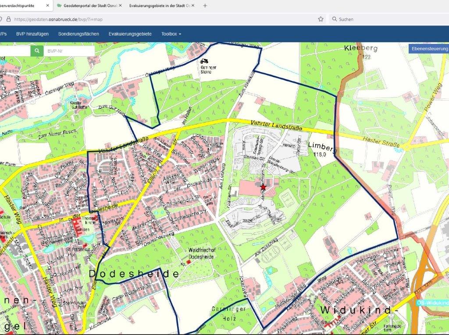Viewport: 449px width, 335px height.
Task: Focus the BVP-Nr search input field
Action: 69,51
